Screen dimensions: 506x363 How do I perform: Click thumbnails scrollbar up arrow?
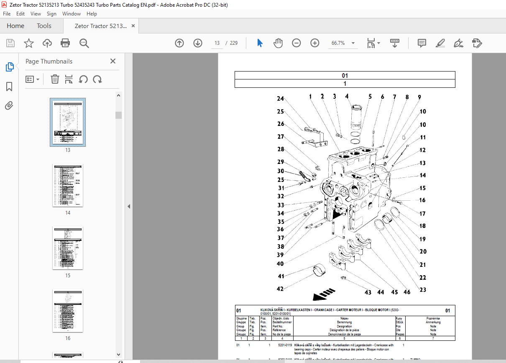119,95
